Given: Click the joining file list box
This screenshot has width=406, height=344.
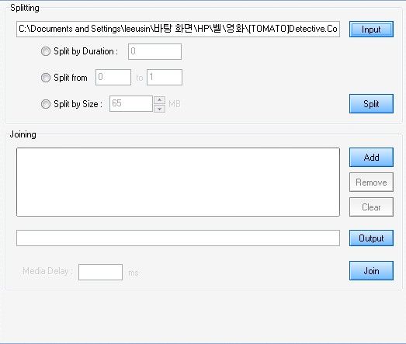Looking at the screenshot, I should click(x=178, y=182).
